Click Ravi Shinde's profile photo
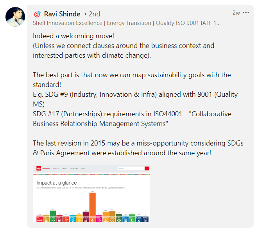The height and width of the screenshot is (229, 258). (x=16, y=16)
